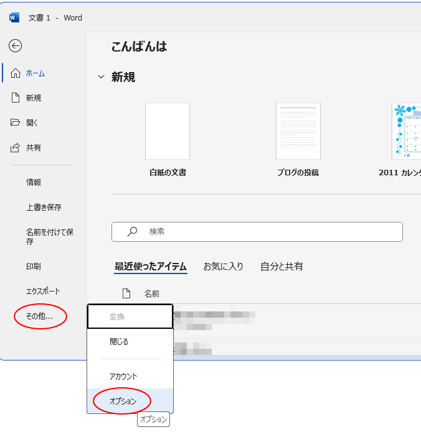This screenshot has height=432, width=421.
Task: Click the 検索 search field
Action: coord(257,232)
